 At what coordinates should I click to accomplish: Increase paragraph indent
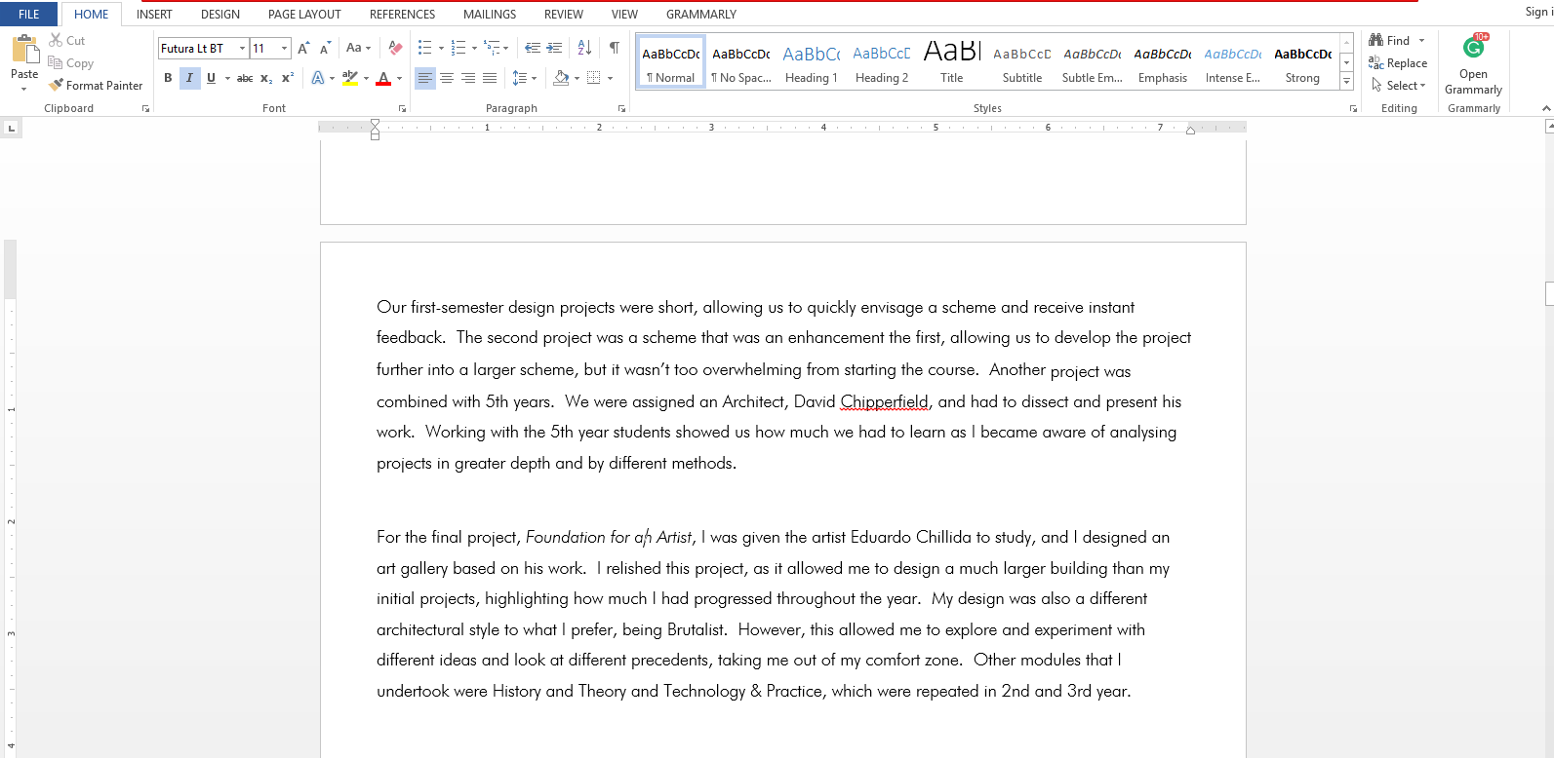tap(554, 48)
